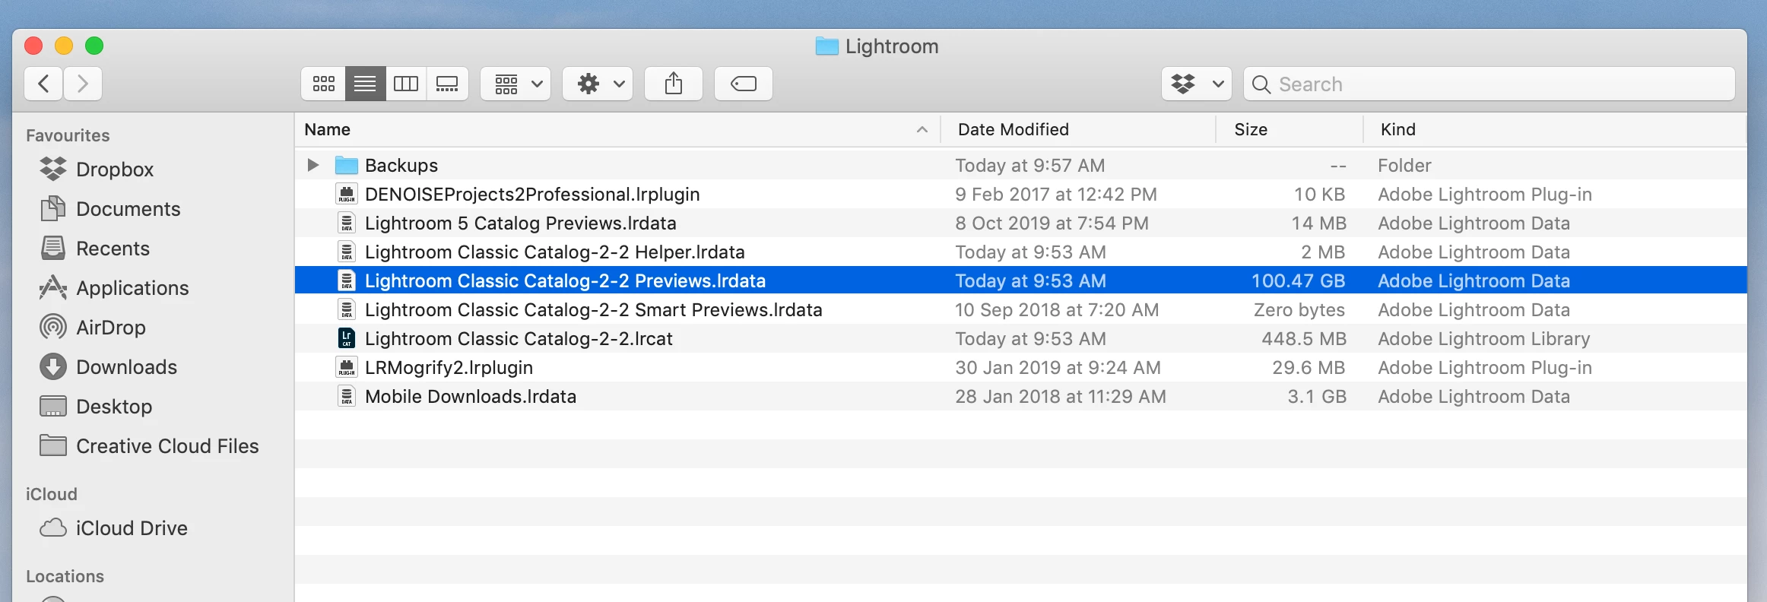Go back with the left chevron button
The image size is (1767, 602).
pos(44,84)
